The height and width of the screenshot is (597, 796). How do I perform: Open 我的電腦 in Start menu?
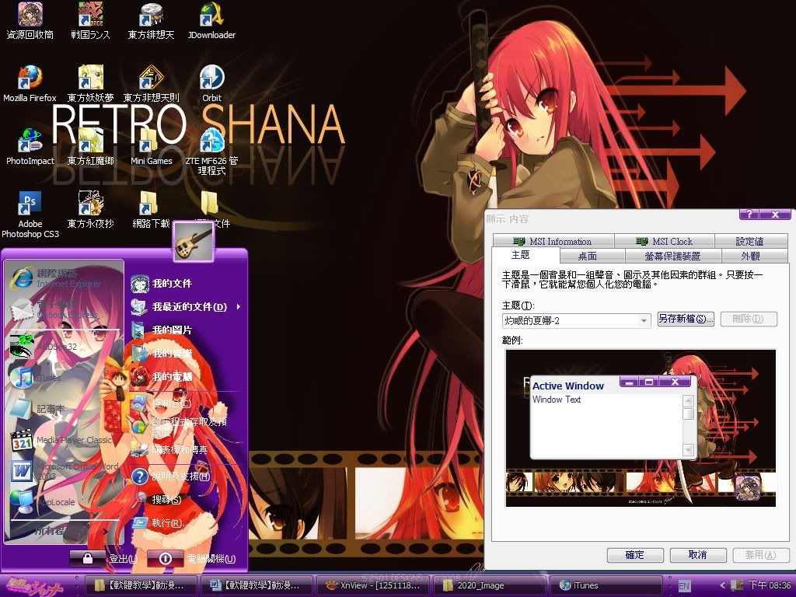click(185, 377)
